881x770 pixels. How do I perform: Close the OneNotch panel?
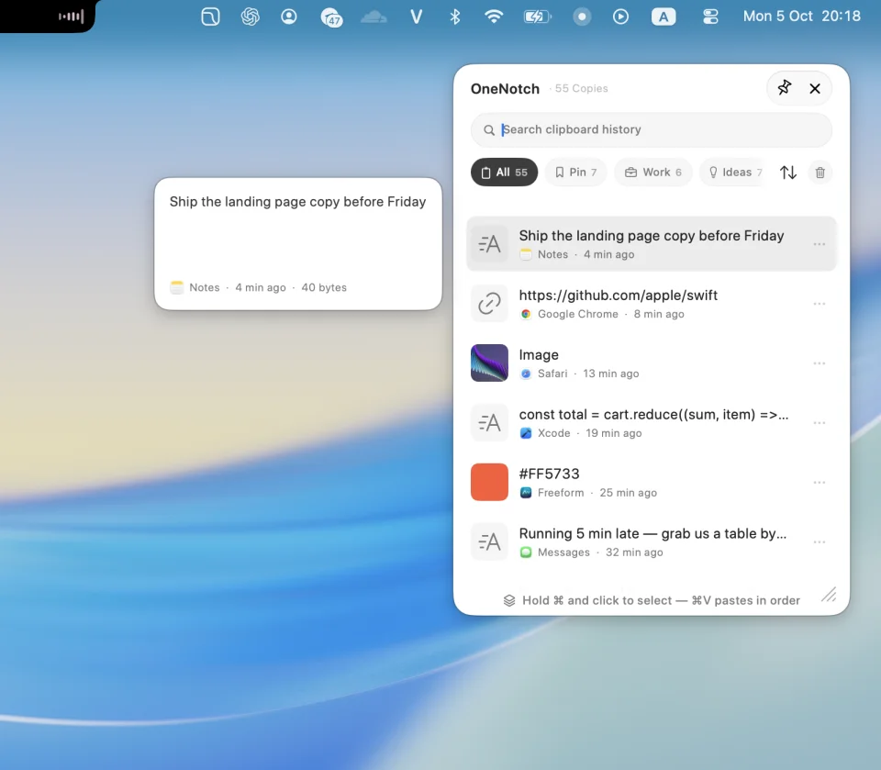click(815, 88)
